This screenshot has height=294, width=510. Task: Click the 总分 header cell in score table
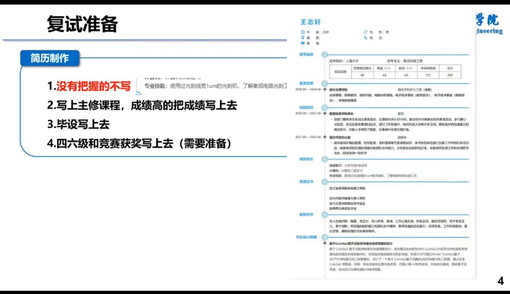(450, 68)
